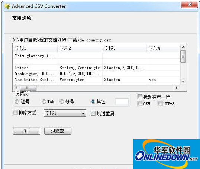Click the custom delimiter input field

click(122, 101)
